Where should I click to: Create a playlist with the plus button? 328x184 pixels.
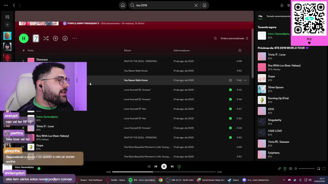pos(7,25)
